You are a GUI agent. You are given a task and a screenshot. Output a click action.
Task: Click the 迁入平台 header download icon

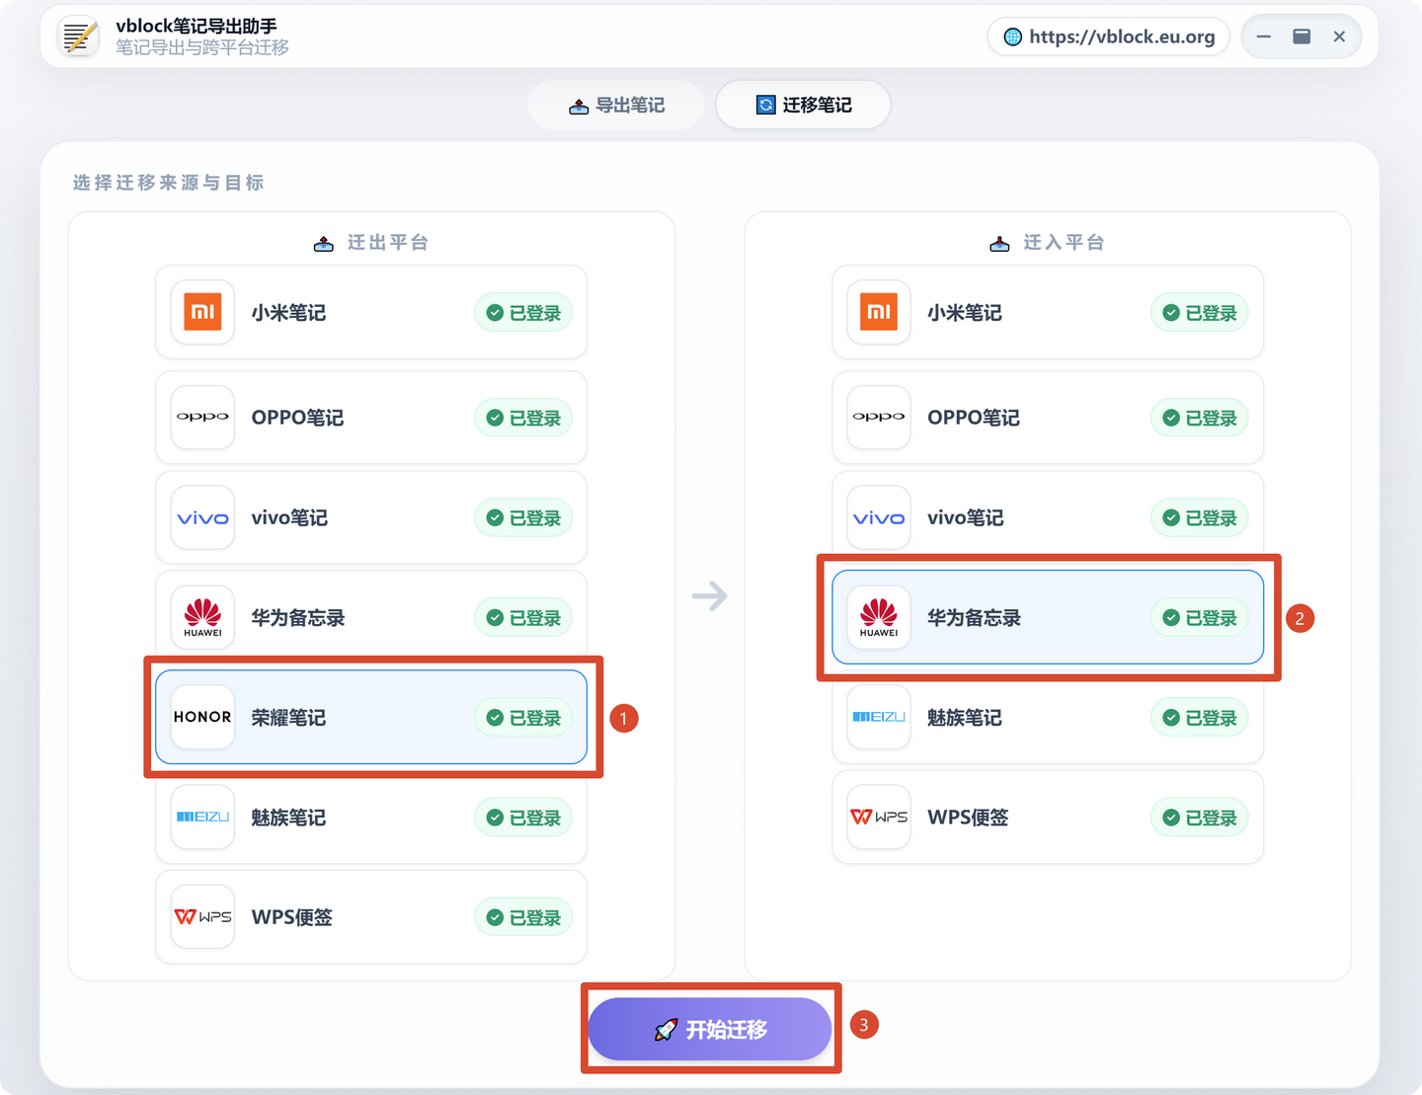[x=999, y=243]
